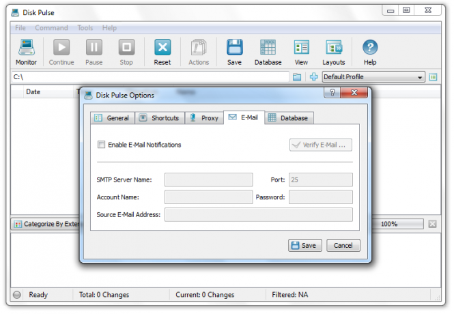Save options with the dialog Save button
This screenshot has width=454, height=314.
[305, 246]
